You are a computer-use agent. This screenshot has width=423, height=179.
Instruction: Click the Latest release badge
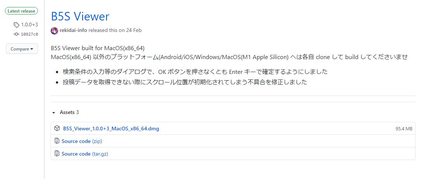[21, 11]
